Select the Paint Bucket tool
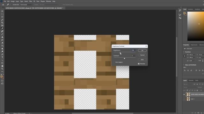Viewport: 204px width, 114px height. [x=2, y=46]
